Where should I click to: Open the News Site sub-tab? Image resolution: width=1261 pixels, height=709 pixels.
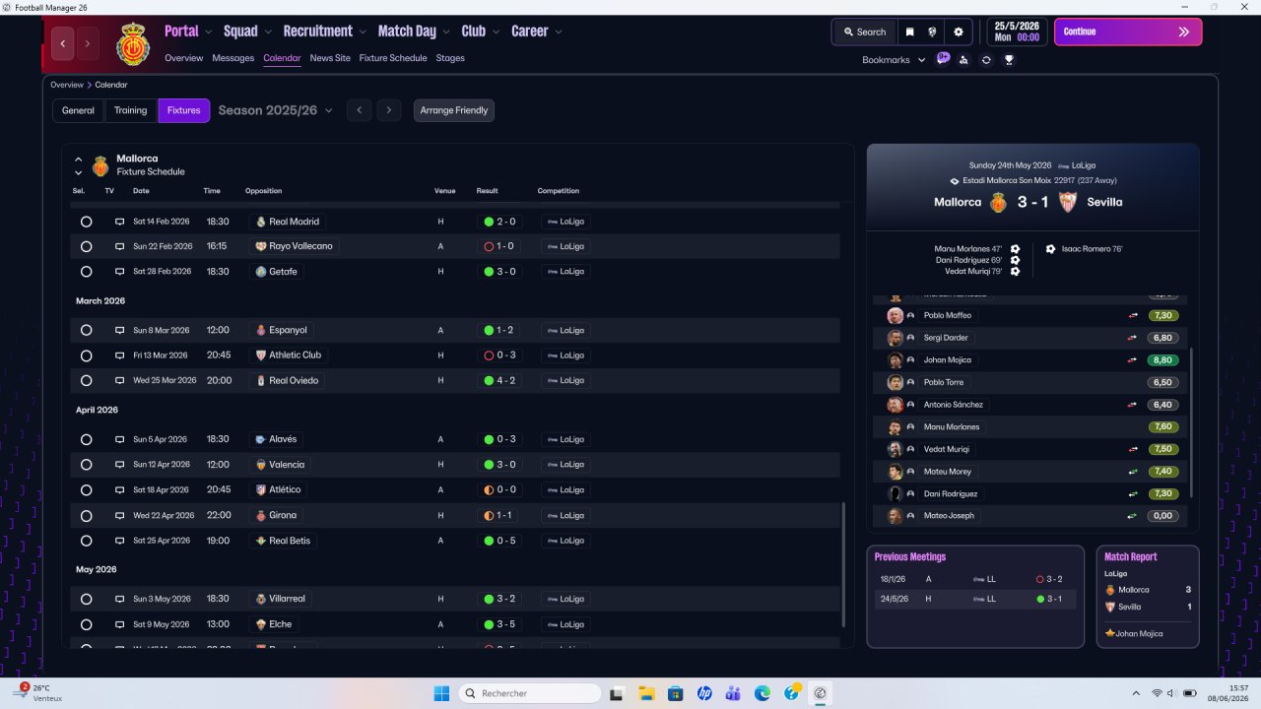coord(330,58)
